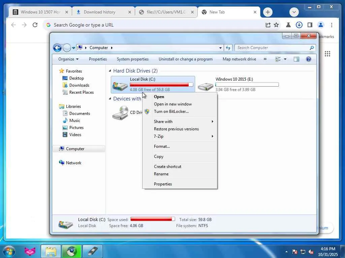Show more toolbar commands chevron
The width and height of the screenshot is (345, 258).
coord(265,59)
